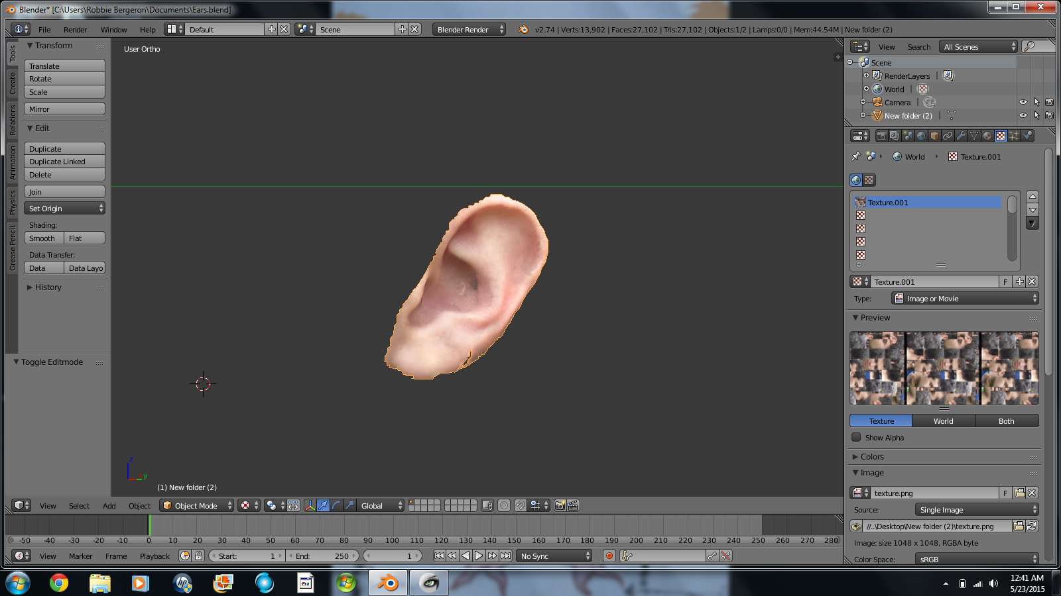Select the rotate manipulator arc icon
The height and width of the screenshot is (596, 1061).
[336, 505]
